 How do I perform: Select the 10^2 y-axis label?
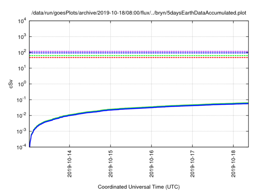[22, 52]
